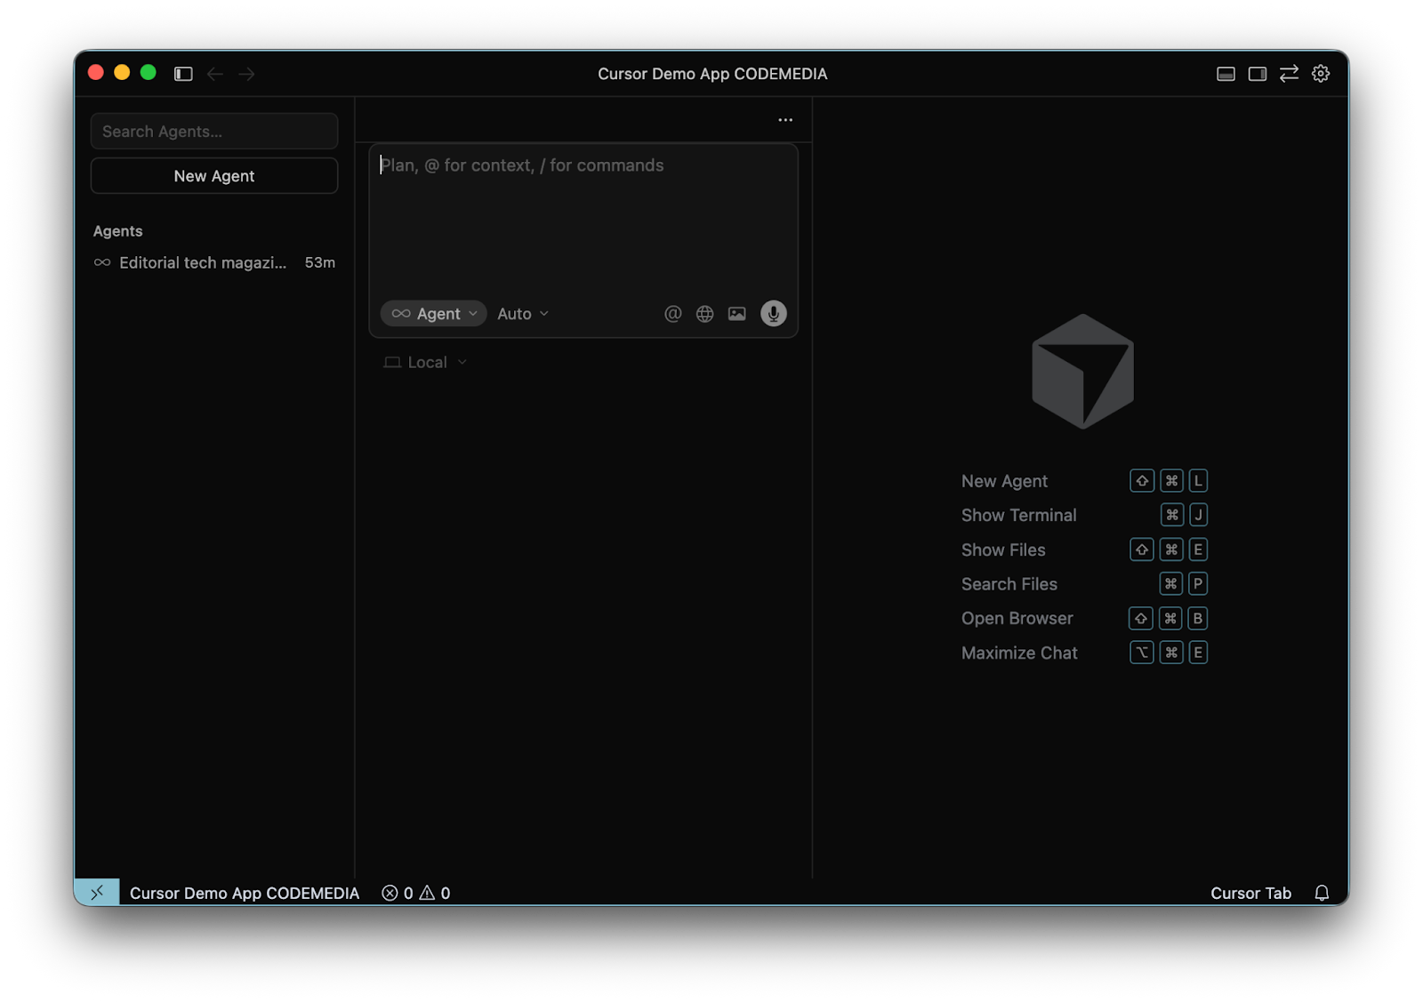Start voice input with microphone button
This screenshot has height=1003, width=1423.
coord(773,314)
